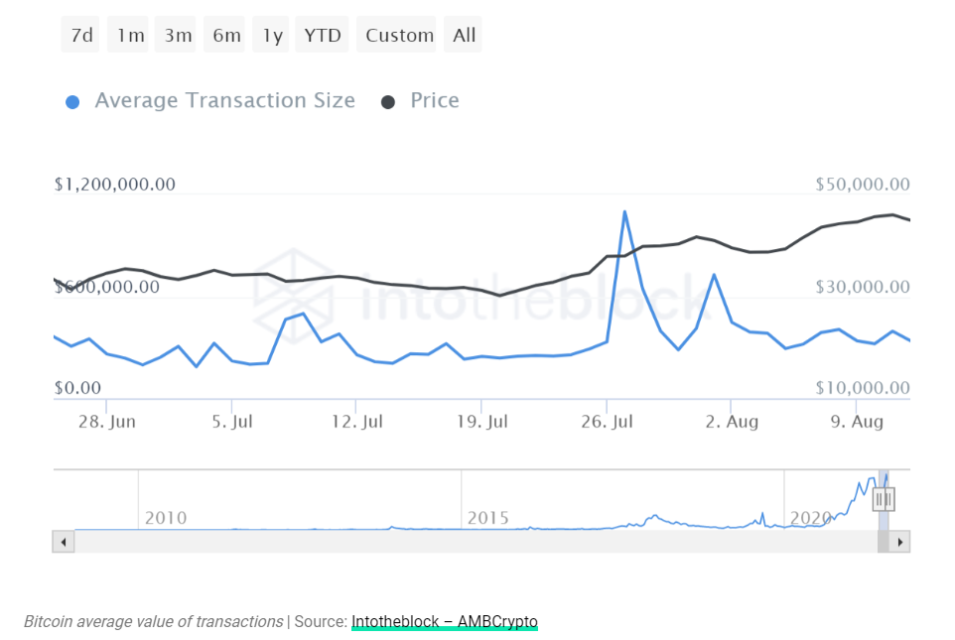Grab the navigator range handle

coord(884,499)
